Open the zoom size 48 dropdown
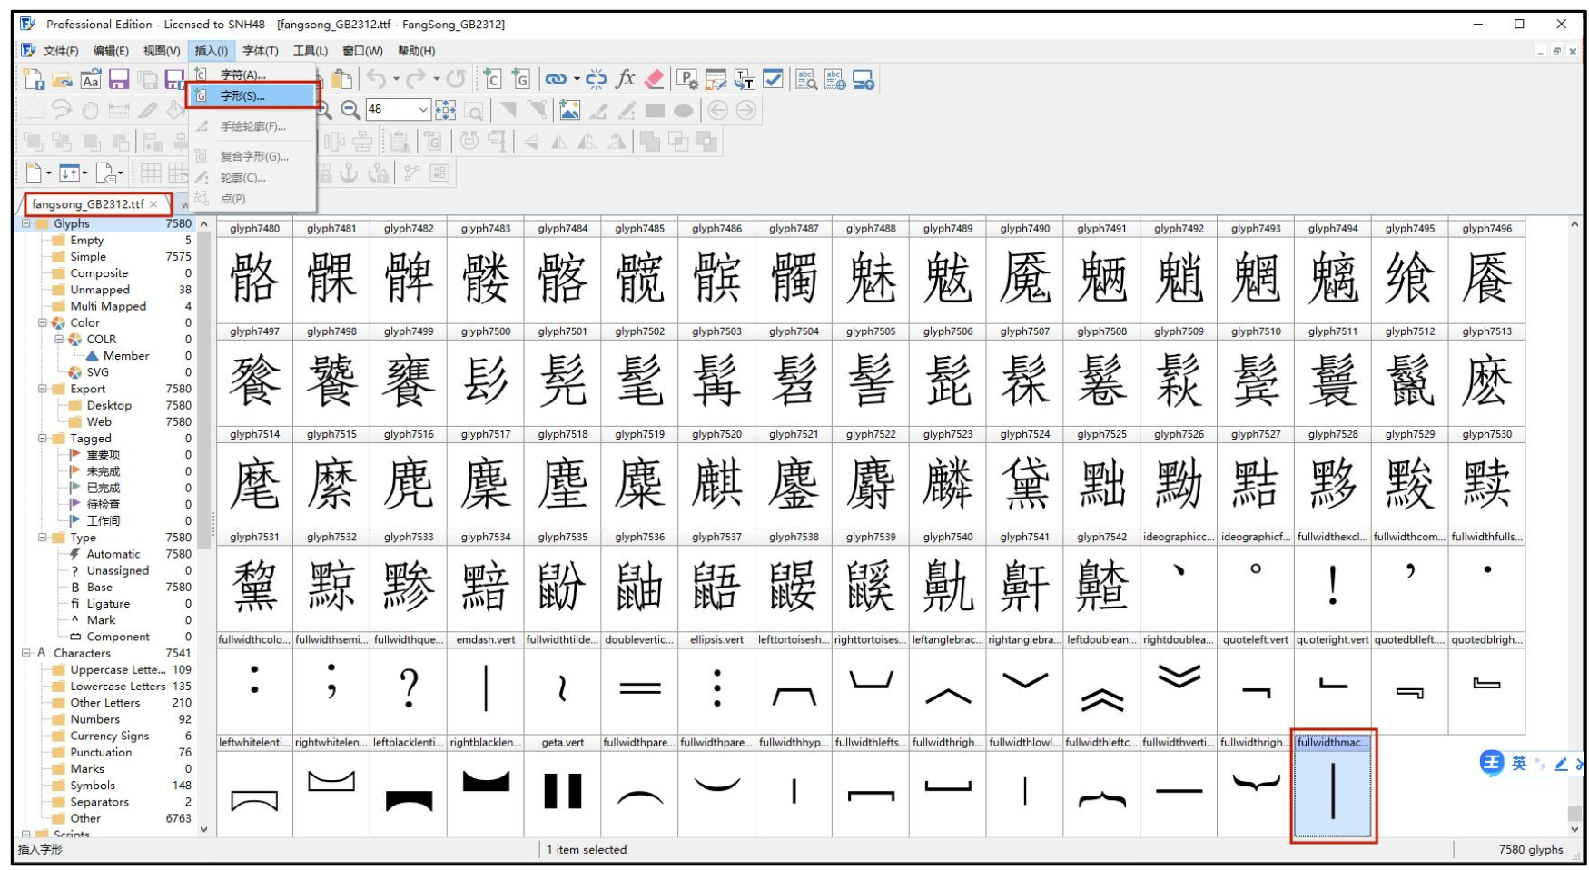Viewport: 1589px width, 870px height. pyautogui.click(x=422, y=110)
